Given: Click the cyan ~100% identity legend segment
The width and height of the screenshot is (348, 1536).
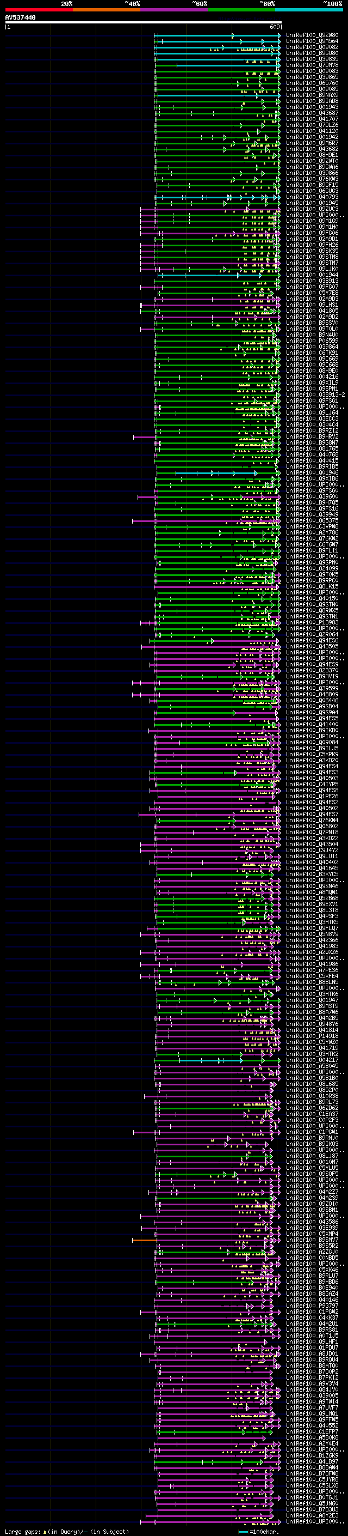Looking at the screenshot, I should (x=309, y=10).
